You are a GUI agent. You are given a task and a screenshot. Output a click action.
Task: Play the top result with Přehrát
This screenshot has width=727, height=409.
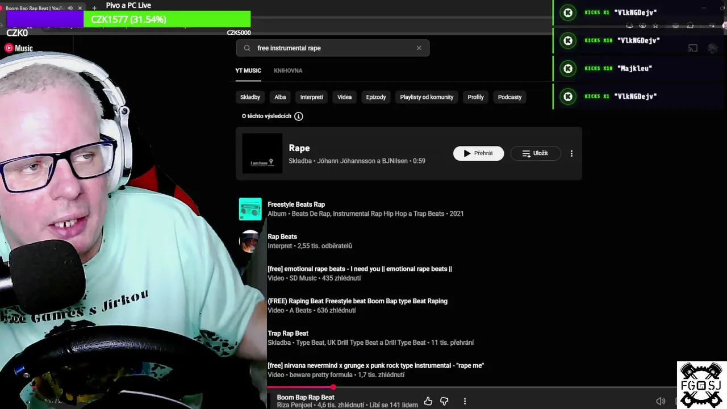[478, 153]
